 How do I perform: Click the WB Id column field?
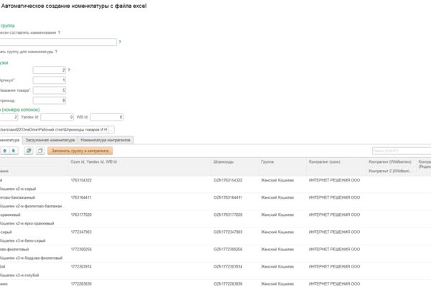pyautogui.click(x=106, y=117)
